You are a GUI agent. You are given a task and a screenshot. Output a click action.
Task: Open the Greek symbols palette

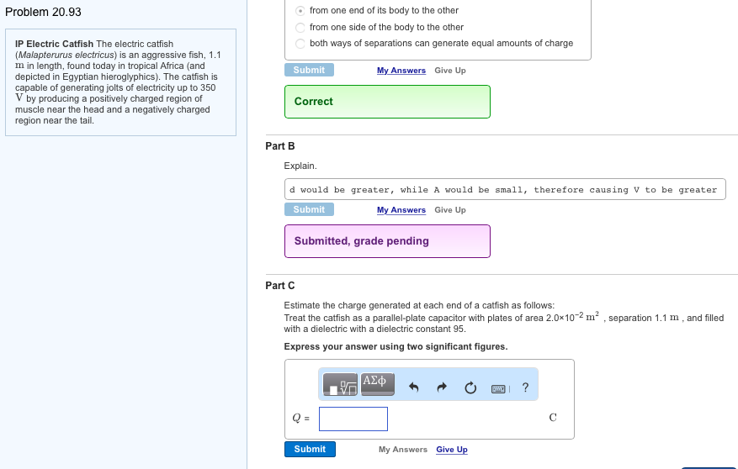pyautogui.click(x=374, y=382)
